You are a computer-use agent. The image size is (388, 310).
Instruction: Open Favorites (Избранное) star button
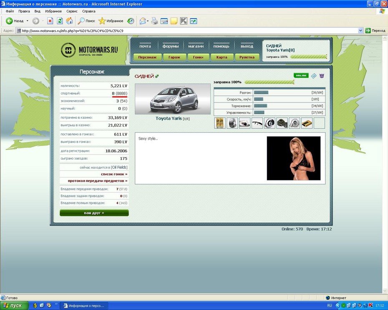pos(111,21)
